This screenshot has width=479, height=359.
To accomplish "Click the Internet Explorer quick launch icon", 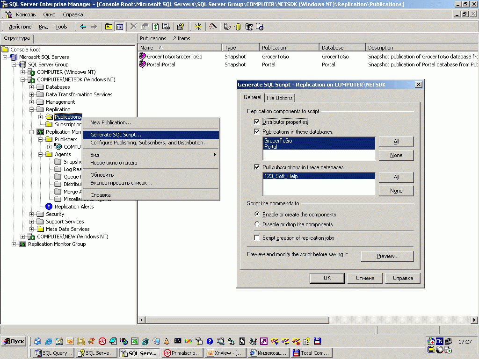I will 49,341.
